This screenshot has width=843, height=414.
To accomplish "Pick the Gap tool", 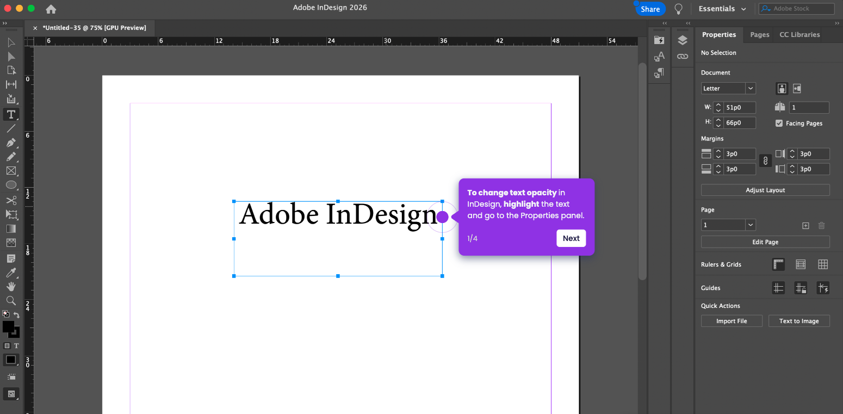I will tap(11, 84).
